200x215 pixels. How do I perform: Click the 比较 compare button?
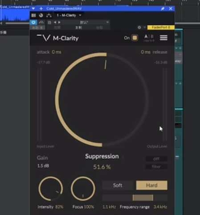click(x=57, y=28)
